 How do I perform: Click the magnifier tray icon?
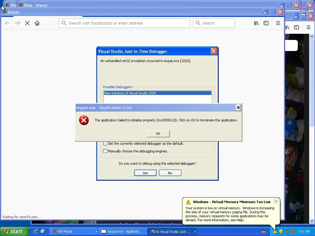292,232
